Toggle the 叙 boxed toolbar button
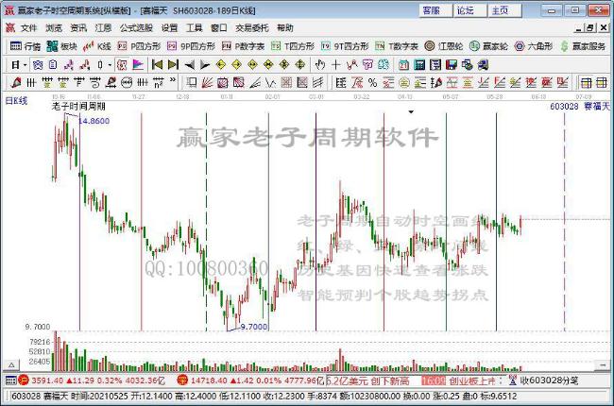 [122, 65]
